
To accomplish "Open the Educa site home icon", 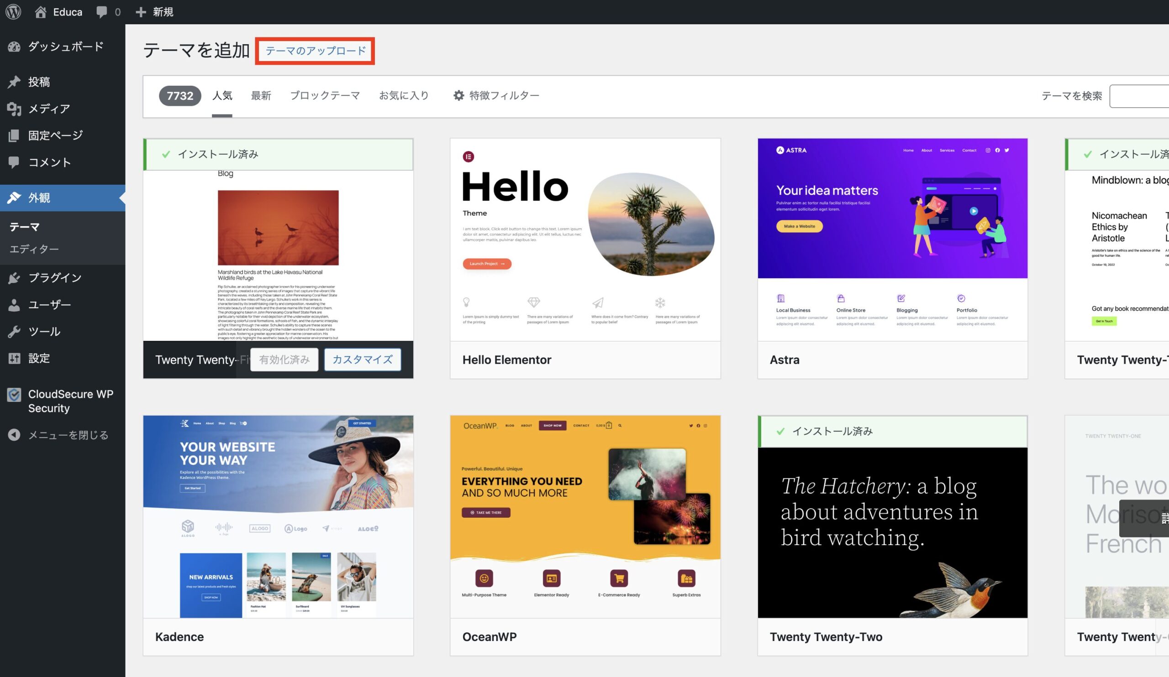I will coord(41,11).
